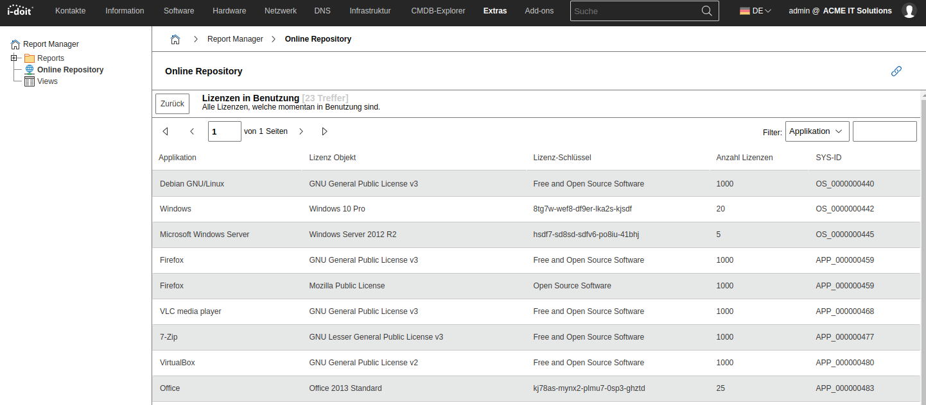Image resolution: width=926 pixels, height=405 pixels.
Task: Go to the last page arrow
Action: (x=324, y=131)
